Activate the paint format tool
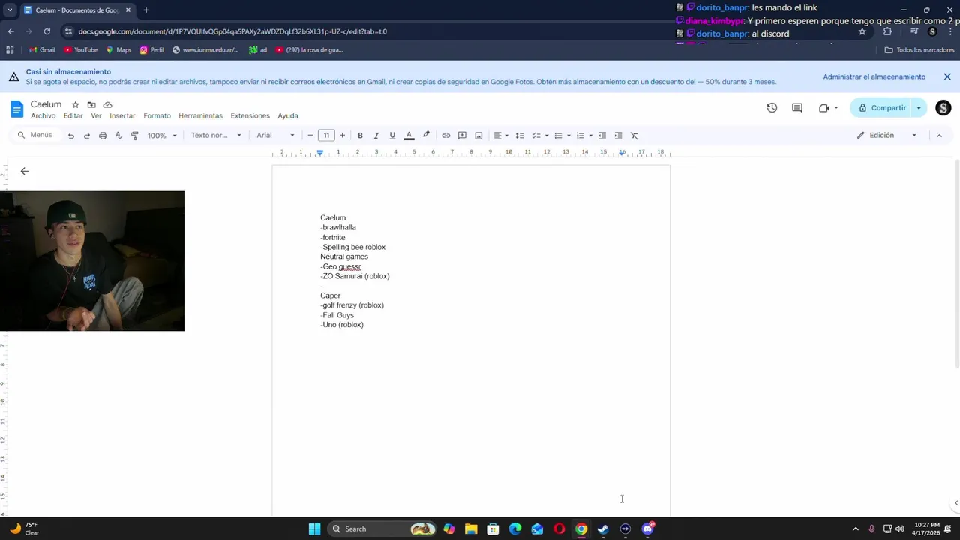The image size is (960, 540). (x=135, y=136)
